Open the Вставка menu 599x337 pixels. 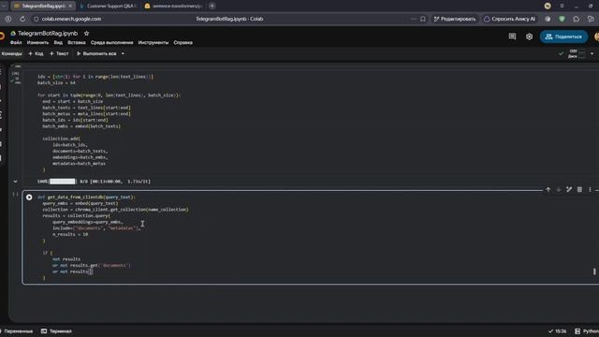pyautogui.click(x=77, y=43)
